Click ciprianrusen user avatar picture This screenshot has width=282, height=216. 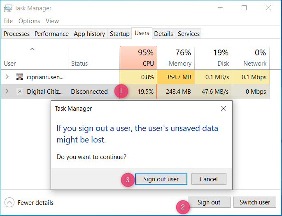(20, 77)
